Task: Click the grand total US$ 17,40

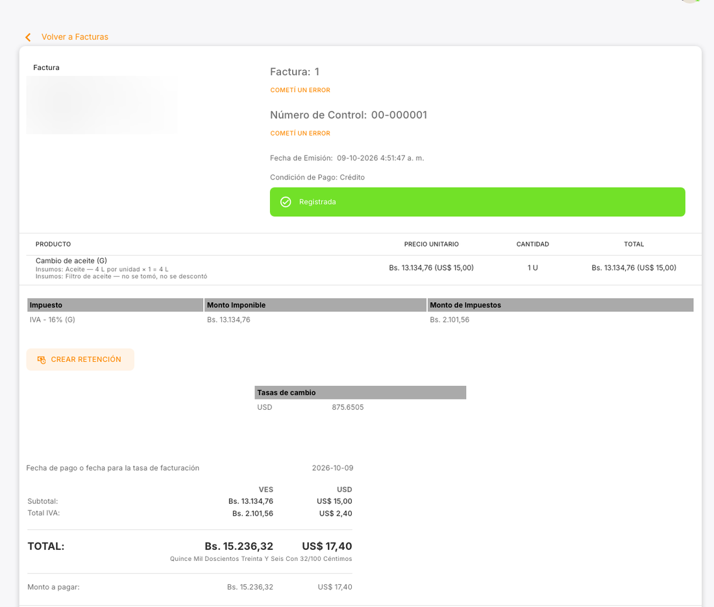Action: pos(327,546)
